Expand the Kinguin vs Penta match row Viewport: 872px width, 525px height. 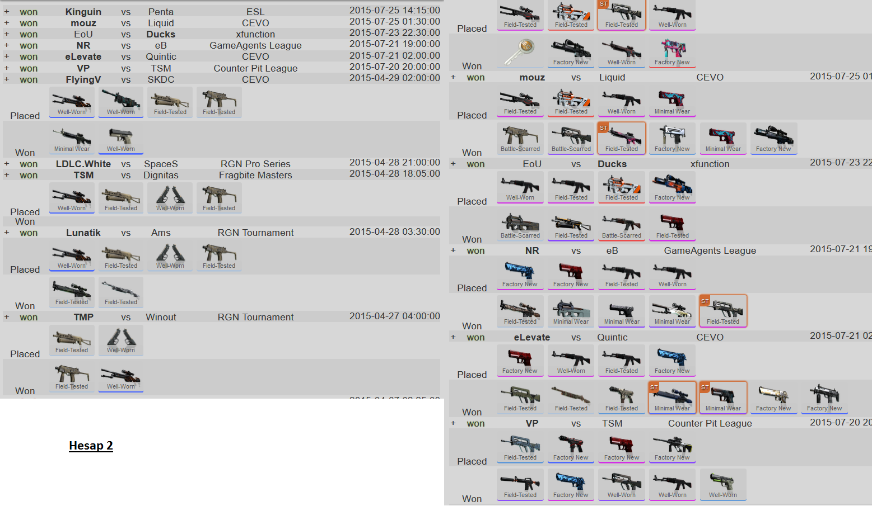click(x=7, y=12)
